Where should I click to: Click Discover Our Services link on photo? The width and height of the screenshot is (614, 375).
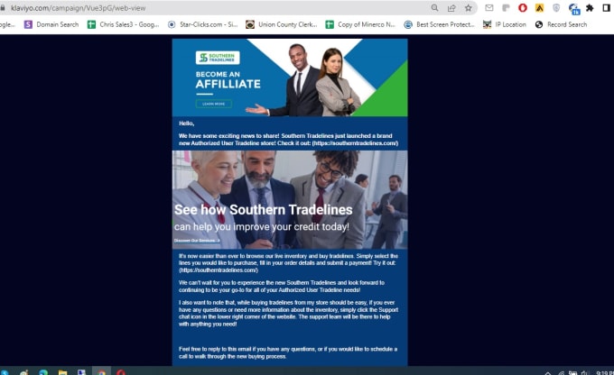coord(197,241)
